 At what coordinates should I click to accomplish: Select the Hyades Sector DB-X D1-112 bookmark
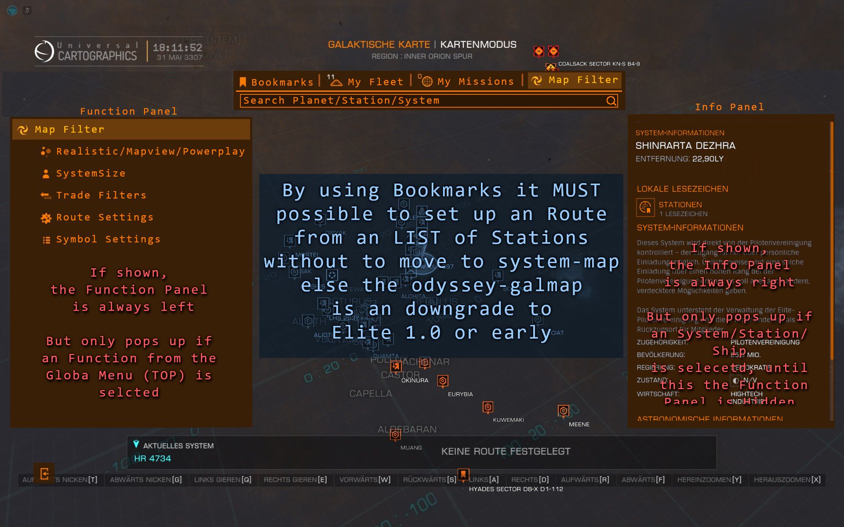click(x=463, y=474)
